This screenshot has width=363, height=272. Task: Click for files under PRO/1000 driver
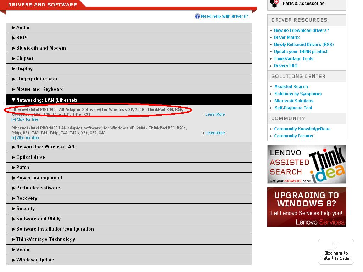pos(25,138)
